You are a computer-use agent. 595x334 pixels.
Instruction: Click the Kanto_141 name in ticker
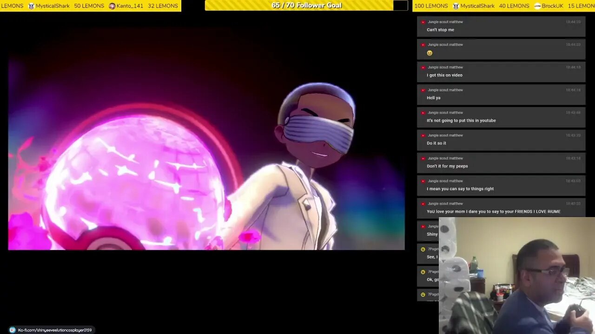point(130,6)
